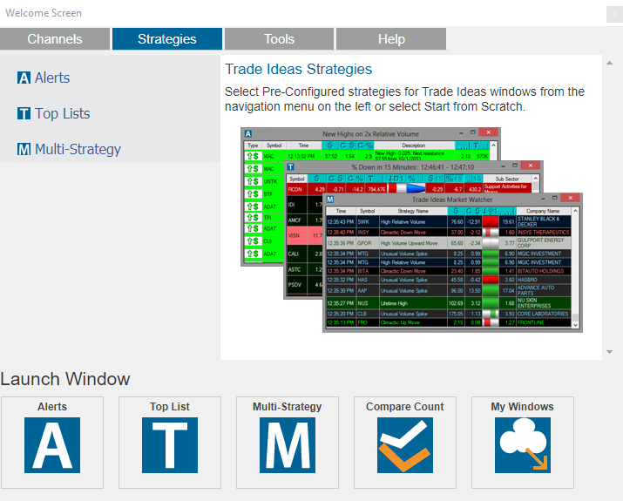The image size is (623, 501).
Task: Open My Windows cloud icon
Action: (x=523, y=444)
